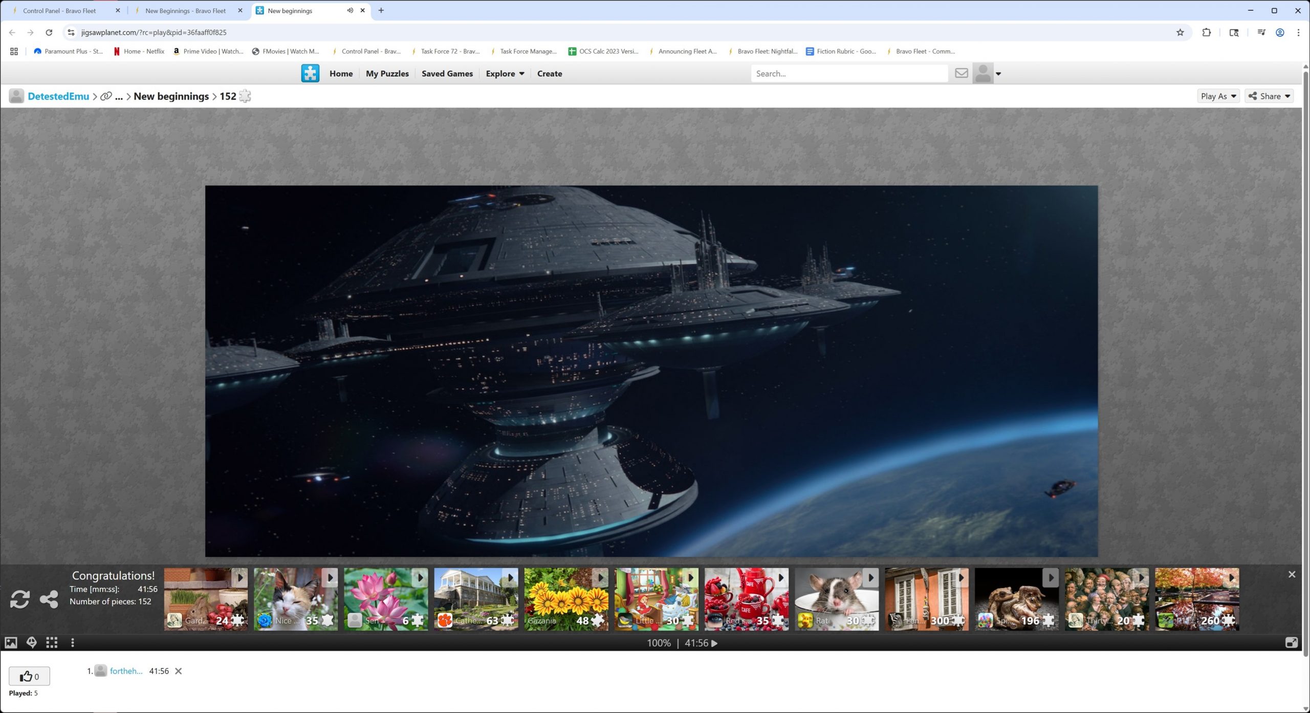Viewport: 1310px width, 713px height.
Task: Resume timer with the 41:56 play arrow
Action: click(x=714, y=643)
